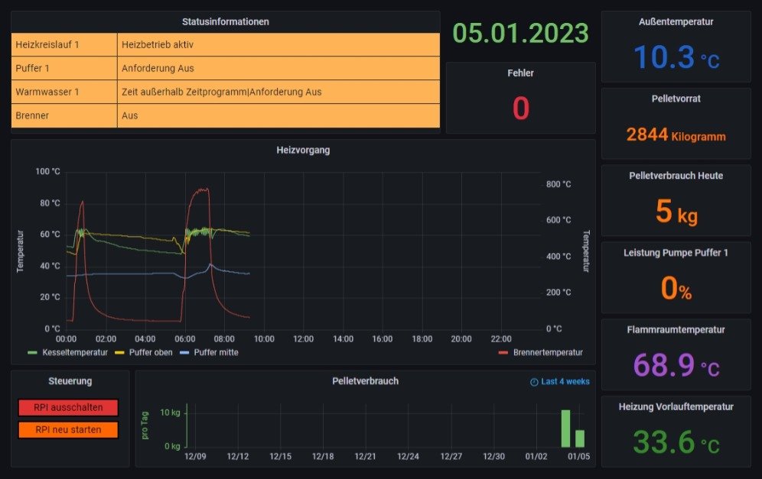This screenshot has height=479, width=762.
Task: Click the Heizung Vorlauftemperatur panel title
Action: point(676,407)
